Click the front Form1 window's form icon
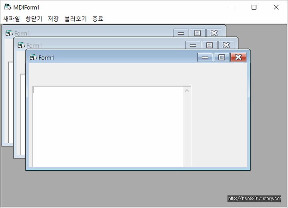 [33, 57]
